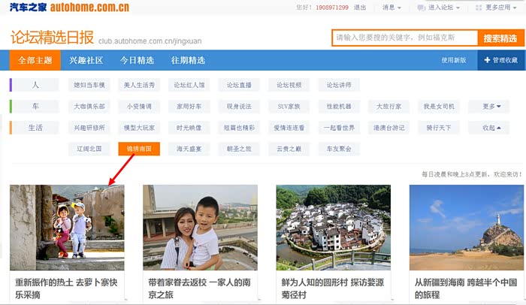Screen dimensions: 526x305
Task: Choose the 媳妇当车模 topic
Action: pos(89,85)
